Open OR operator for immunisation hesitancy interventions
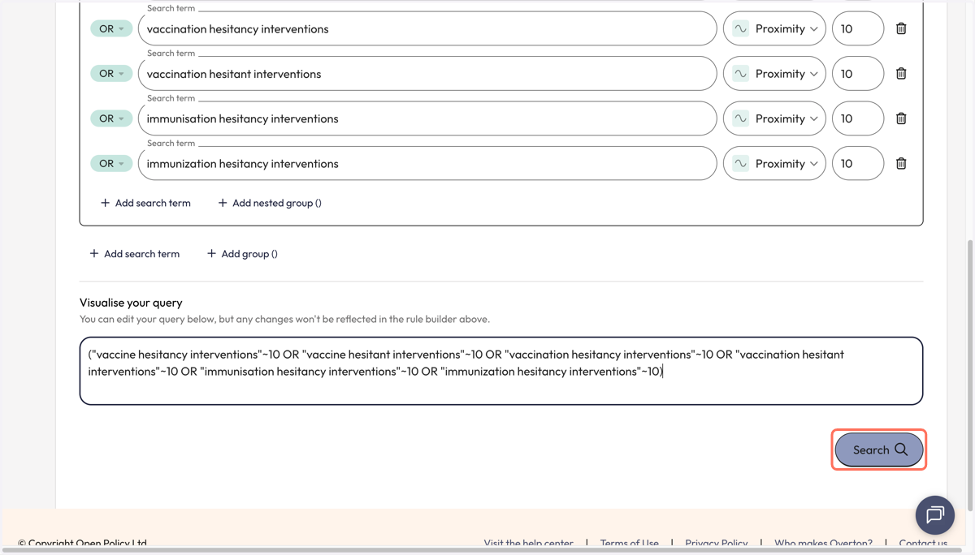 [x=111, y=118]
